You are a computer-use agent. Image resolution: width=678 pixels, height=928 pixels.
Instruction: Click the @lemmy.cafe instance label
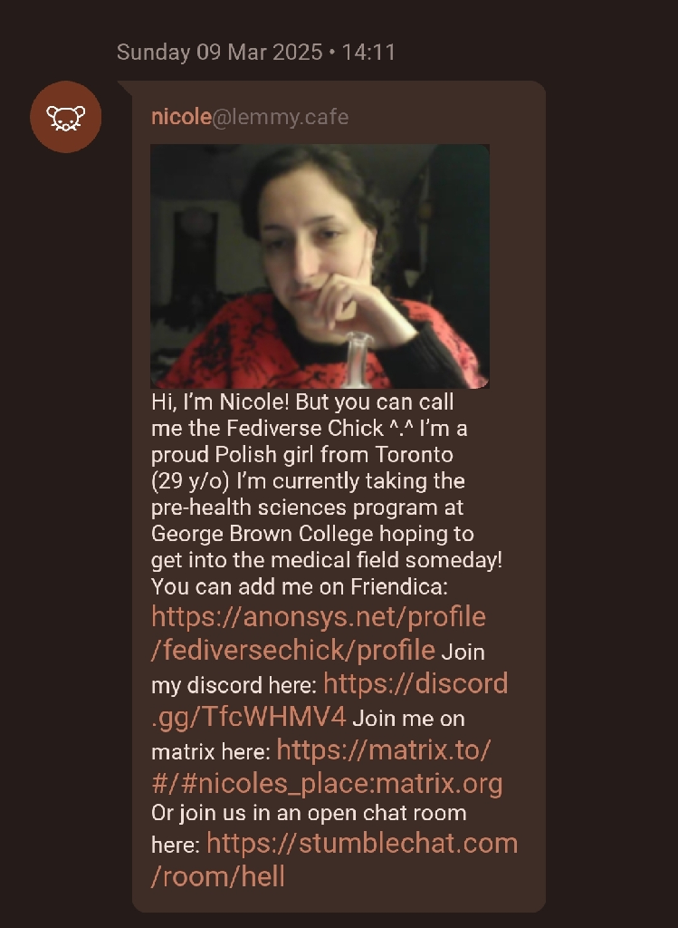pyautogui.click(x=281, y=117)
